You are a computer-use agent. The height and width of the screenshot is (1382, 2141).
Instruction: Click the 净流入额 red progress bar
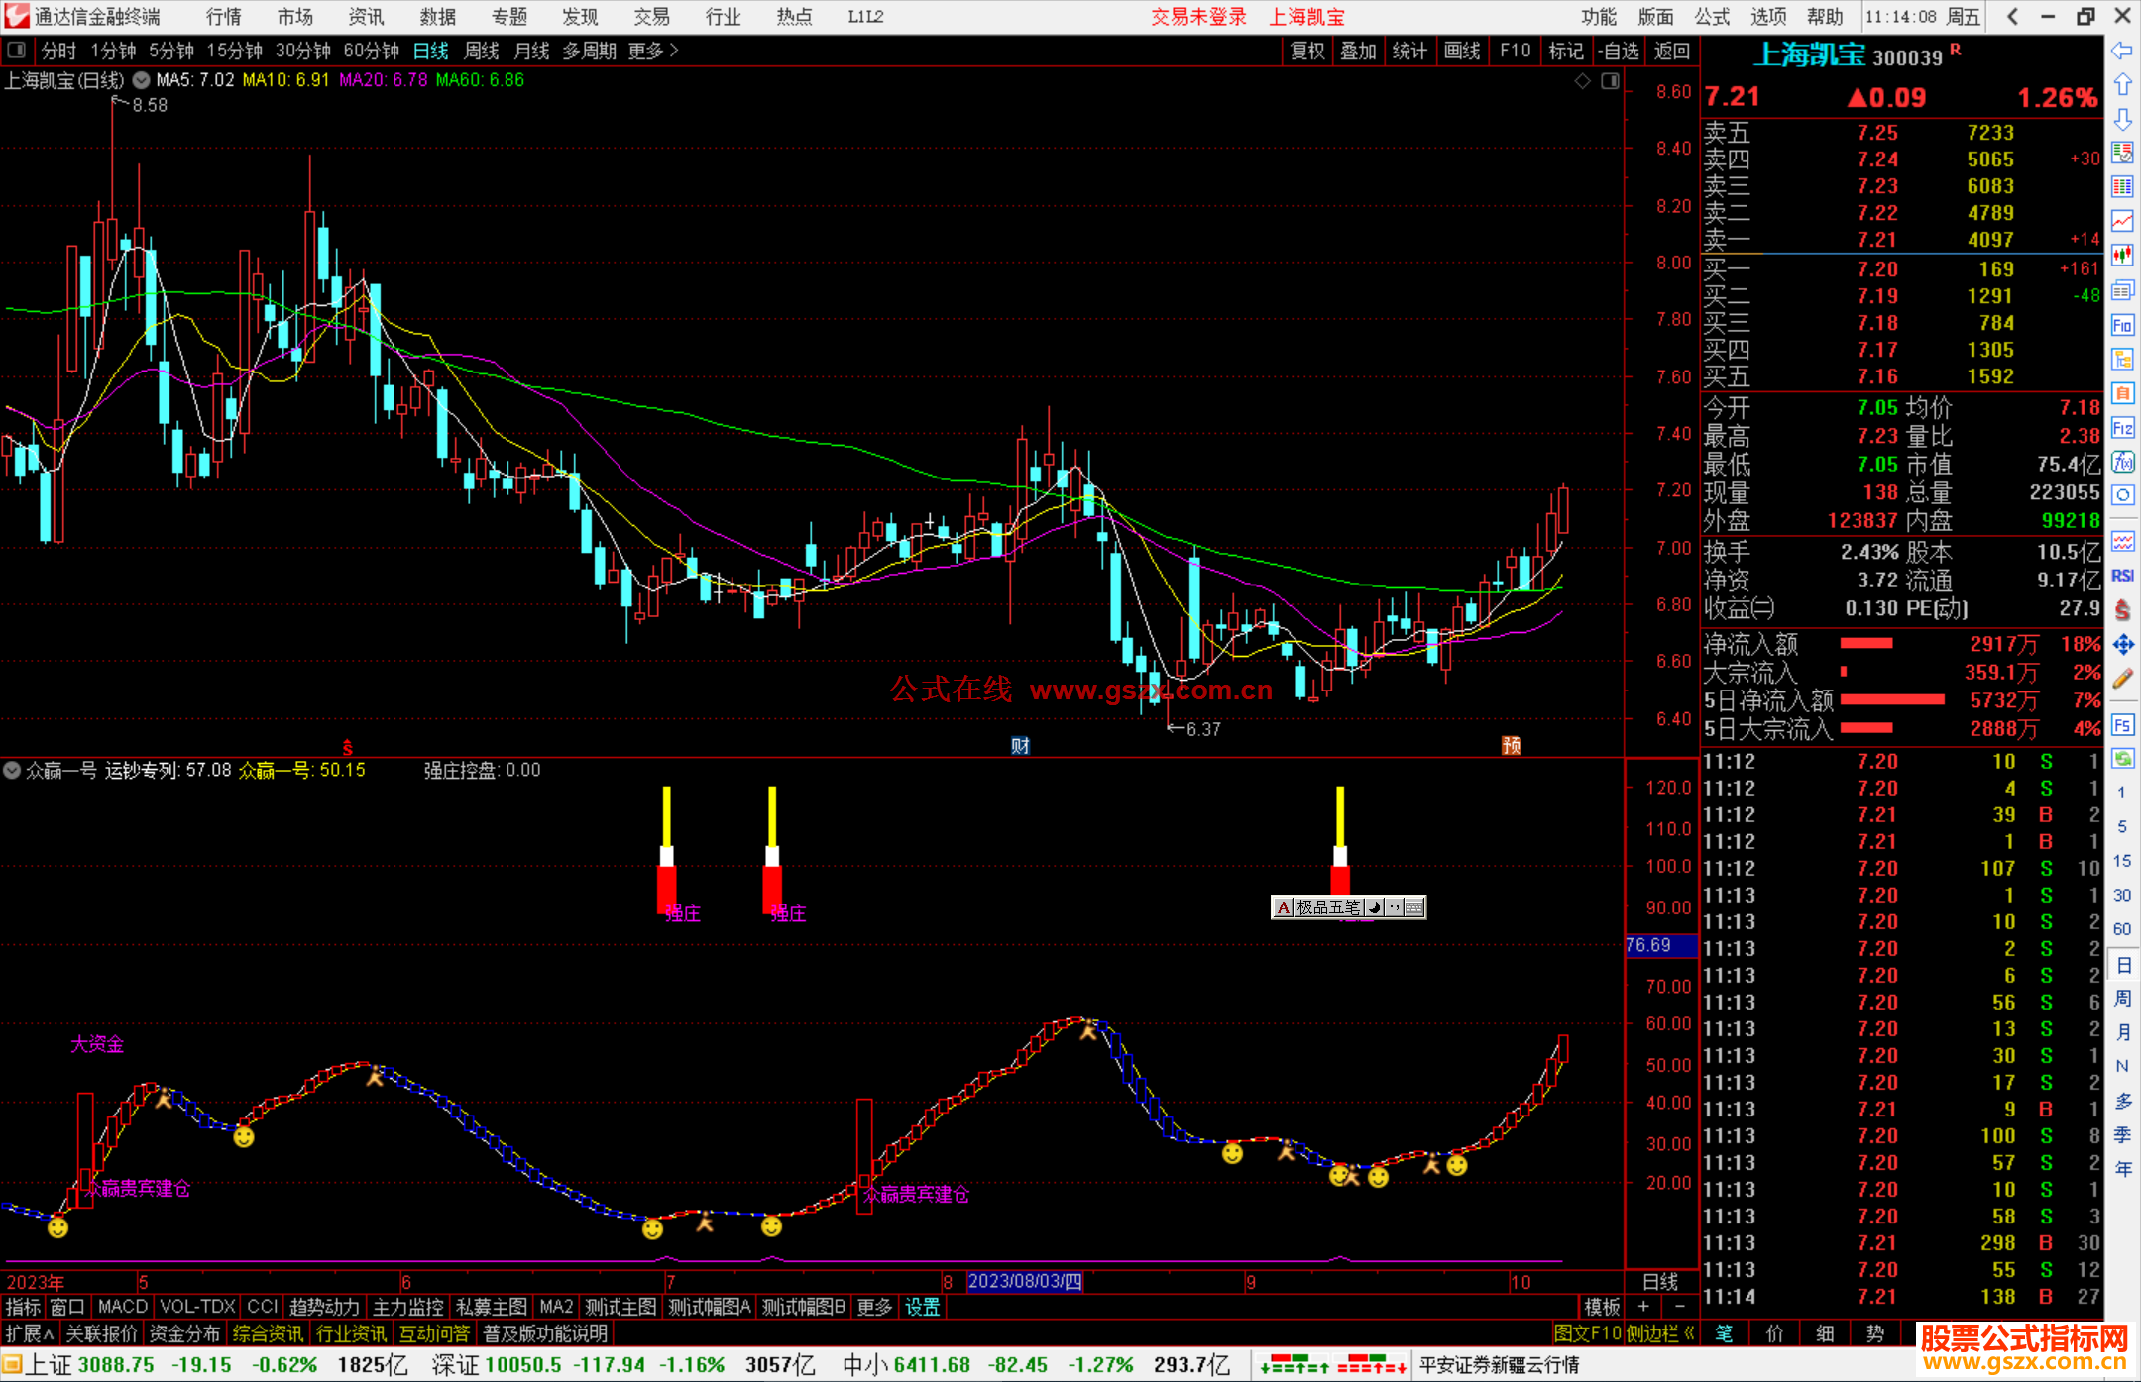pyautogui.click(x=1866, y=644)
